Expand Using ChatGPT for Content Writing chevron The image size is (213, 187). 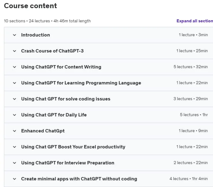coord(15,67)
